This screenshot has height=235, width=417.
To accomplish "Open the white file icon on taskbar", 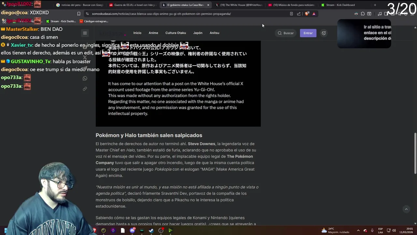I will click(x=122, y=230).
